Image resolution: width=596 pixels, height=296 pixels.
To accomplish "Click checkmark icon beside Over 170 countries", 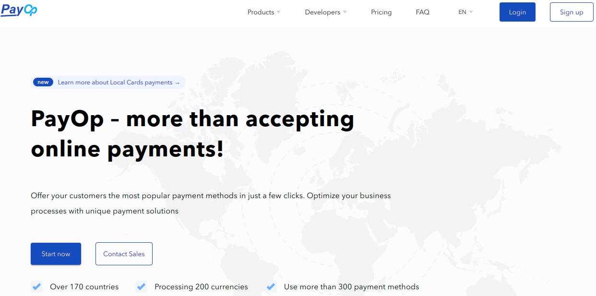I will click(36, 287).
